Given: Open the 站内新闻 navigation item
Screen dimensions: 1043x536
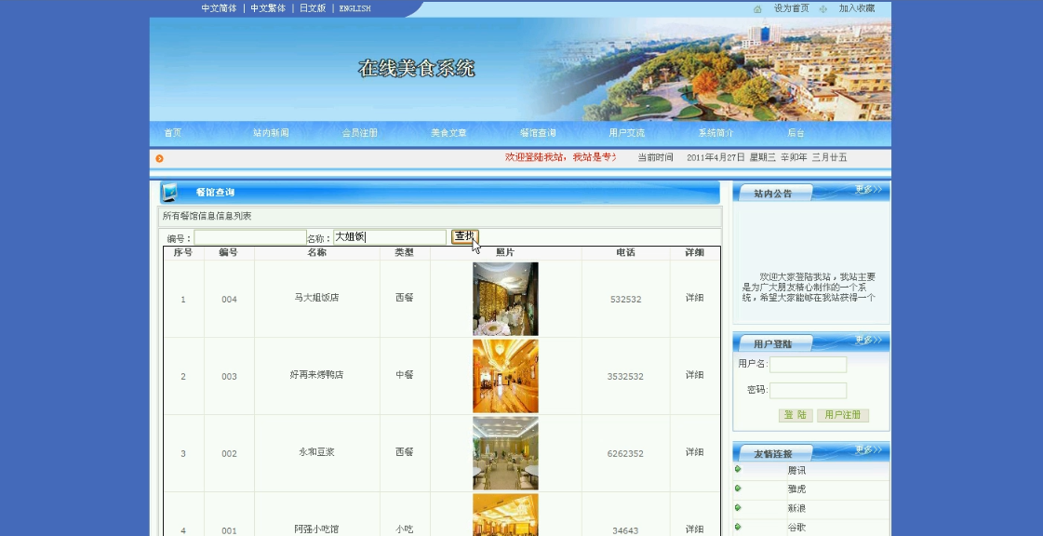Looking at the screenshot, I should [271, 133].
